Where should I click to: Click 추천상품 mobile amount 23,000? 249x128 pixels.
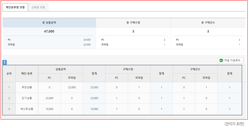tap(72, 87)
